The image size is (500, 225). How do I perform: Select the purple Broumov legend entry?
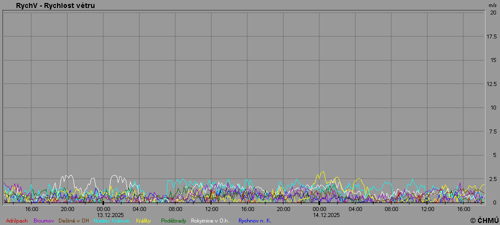tap(43, 220)
